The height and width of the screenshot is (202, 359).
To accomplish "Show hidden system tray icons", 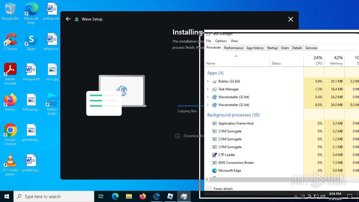I will point(296,196).
